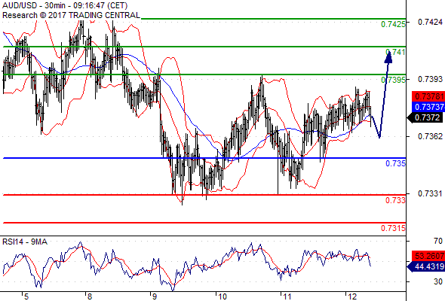
Task: Click date marker 9 on time axis
Action: (155, 296)
